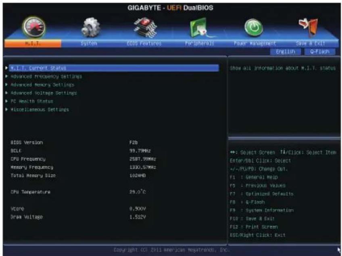342x256 pixels.
Task: Switch to the M.I.T. tab
Action: (x=33, y=43)
